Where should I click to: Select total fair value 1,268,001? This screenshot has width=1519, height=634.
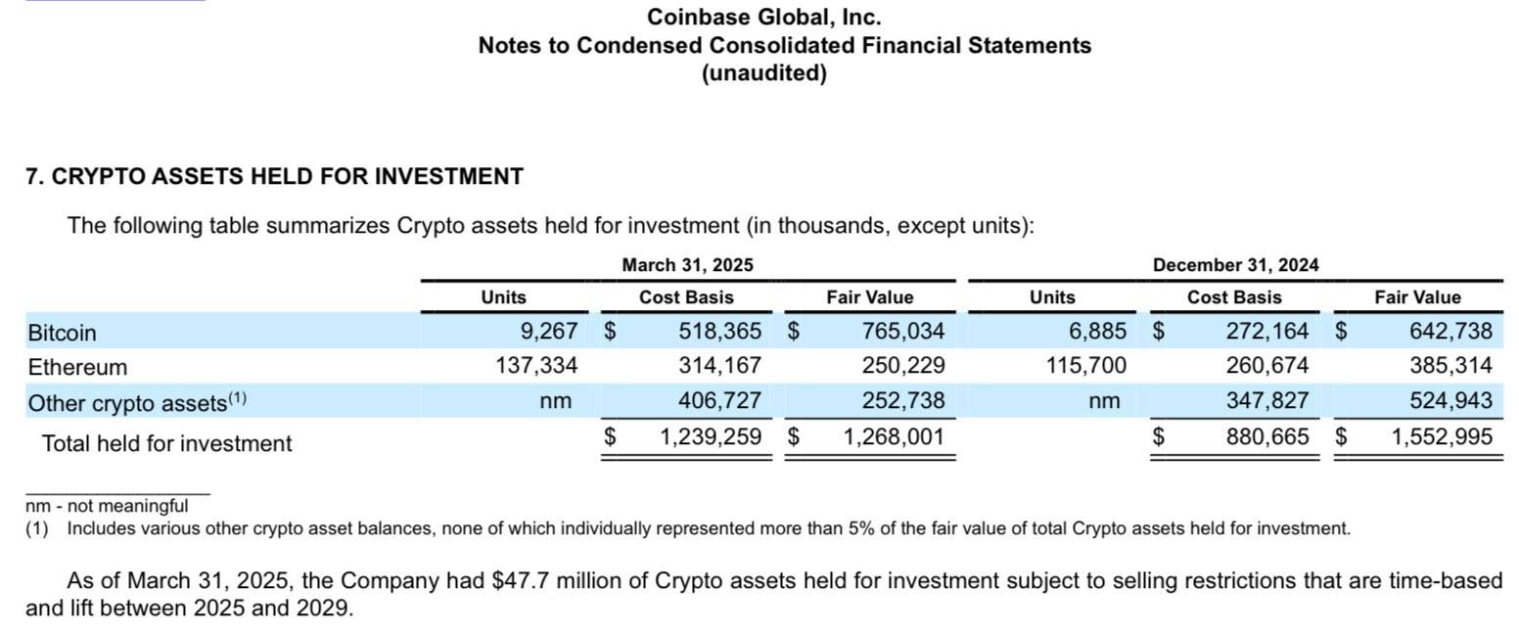(x=894, y=437)
